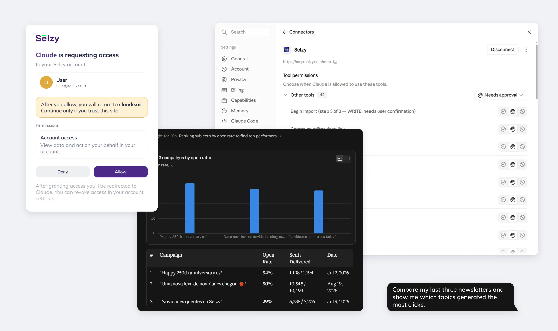Set Campaign editor deep link to always allow
558x331 pixels.
click(x=503, y=129)
